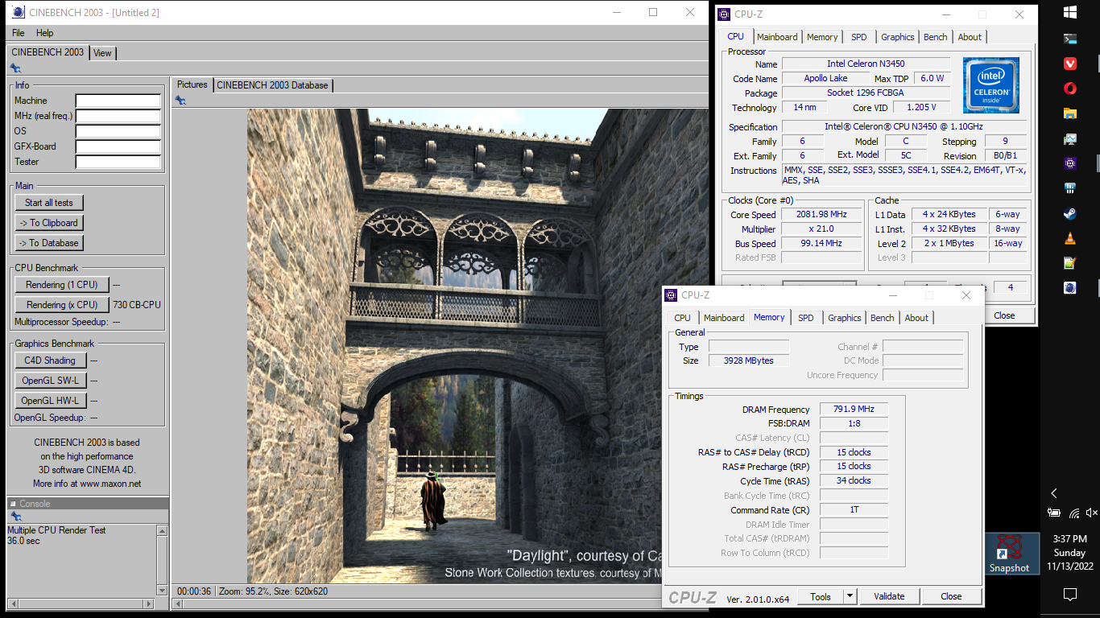Click Start all tests button
Screen dimensions: 1100x618
(49, 203)
